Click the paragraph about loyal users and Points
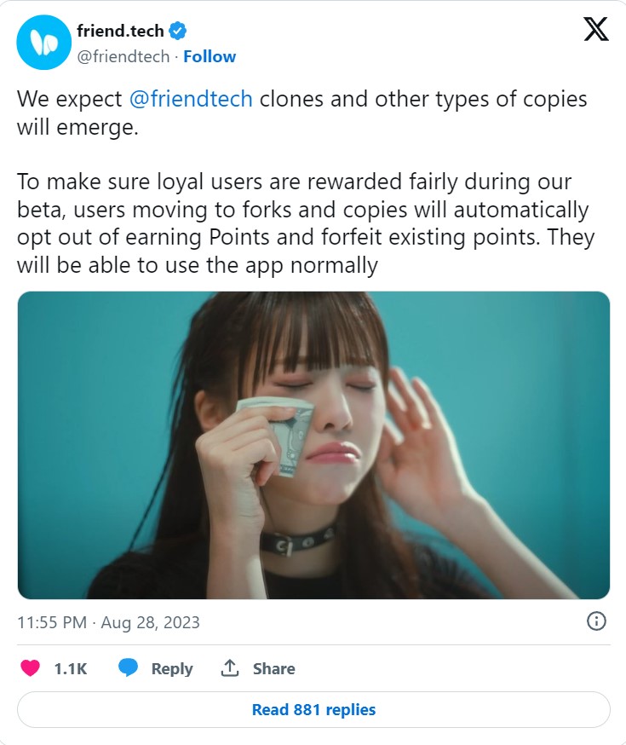 tap(303, 223)
